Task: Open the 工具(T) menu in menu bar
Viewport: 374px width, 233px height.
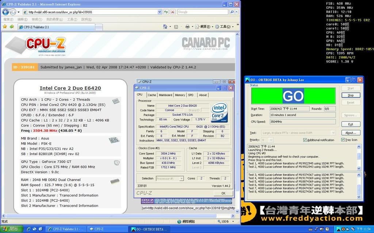Action: (x=72, y=19)
